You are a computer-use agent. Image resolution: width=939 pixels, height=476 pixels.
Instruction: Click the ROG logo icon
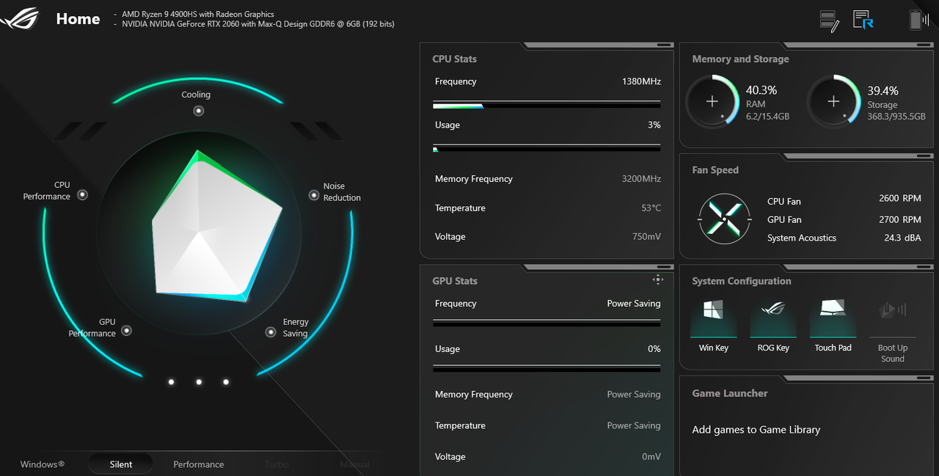[20, 18]
